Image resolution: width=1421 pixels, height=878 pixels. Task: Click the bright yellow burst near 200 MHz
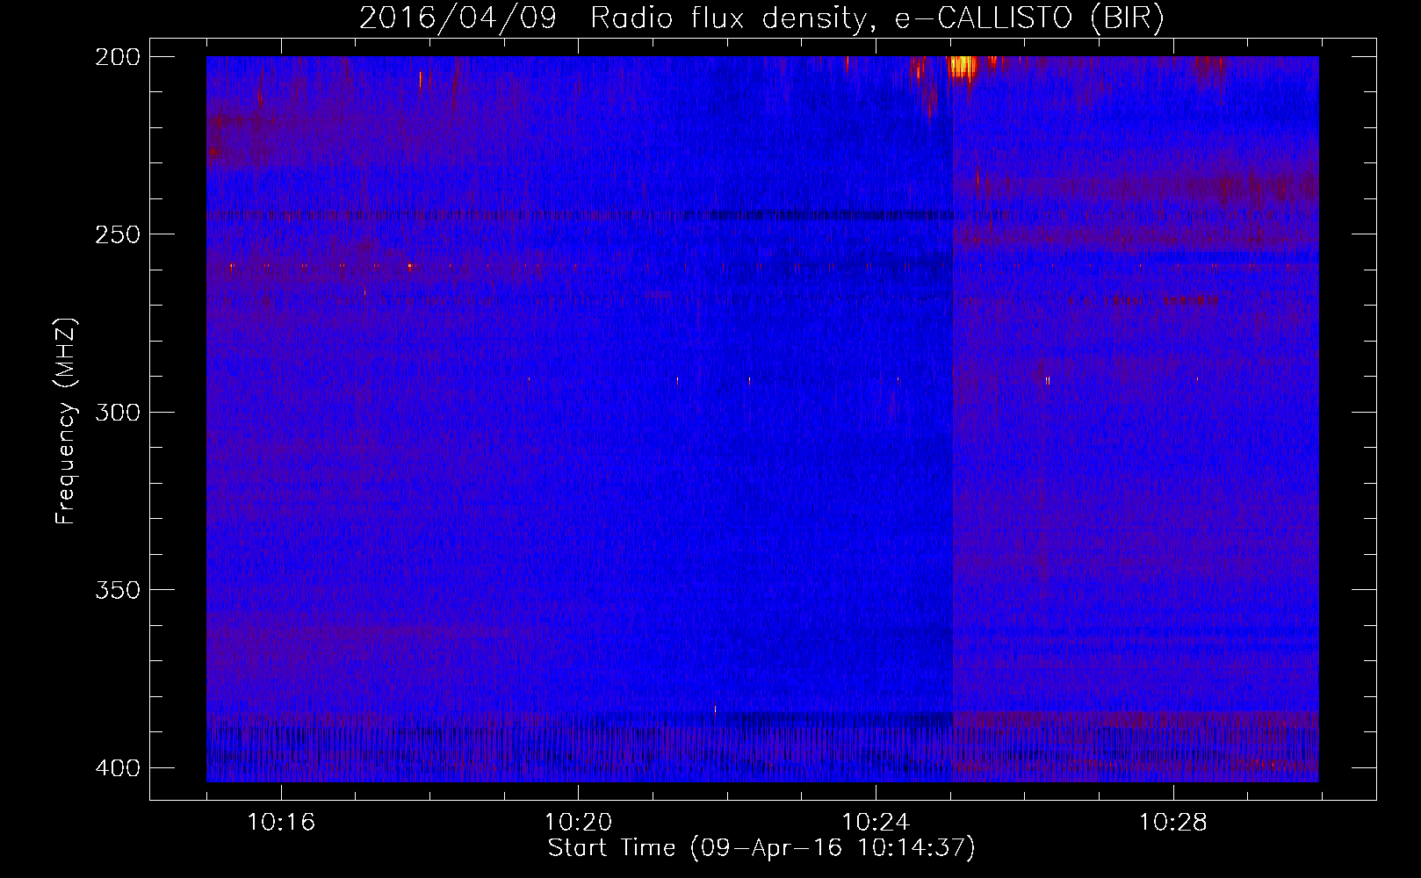963,68
